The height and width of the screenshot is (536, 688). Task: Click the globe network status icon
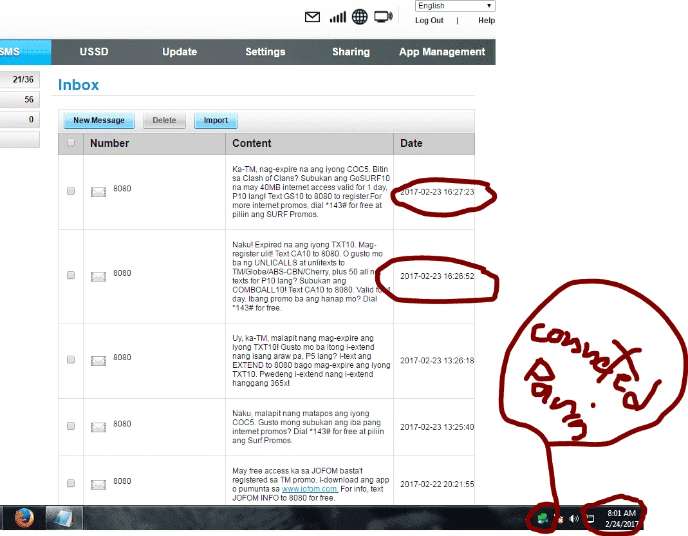[360, 17]
